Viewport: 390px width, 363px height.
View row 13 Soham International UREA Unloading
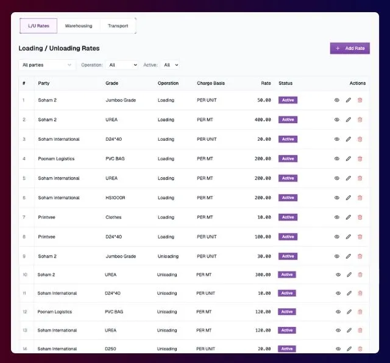coord(338,330)
